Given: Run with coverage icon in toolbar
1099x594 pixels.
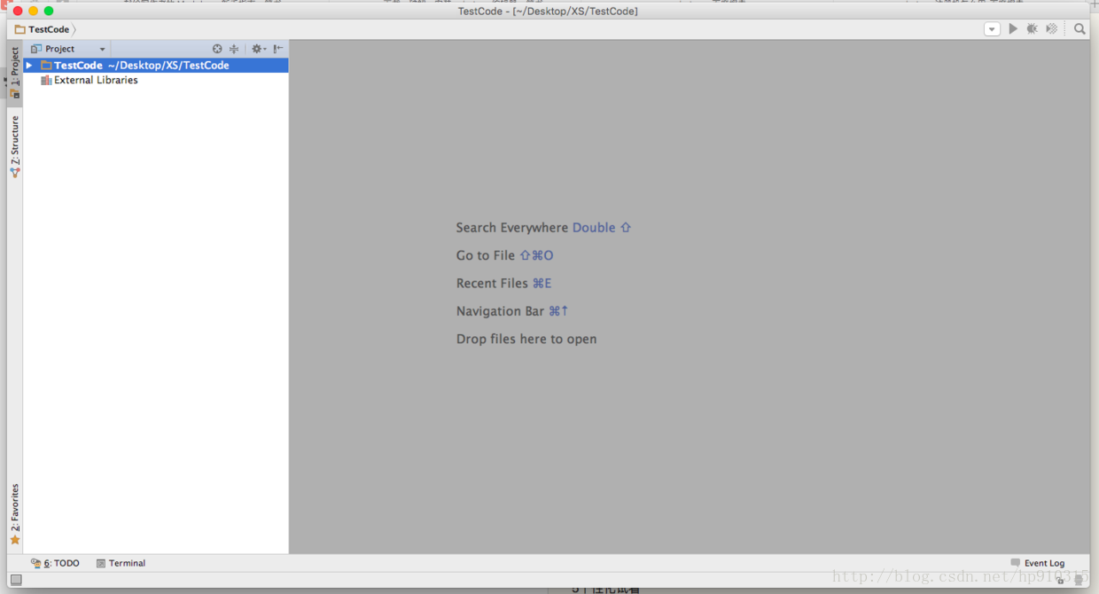Looking at the screenshot, I should click(x=1052, y=29).
